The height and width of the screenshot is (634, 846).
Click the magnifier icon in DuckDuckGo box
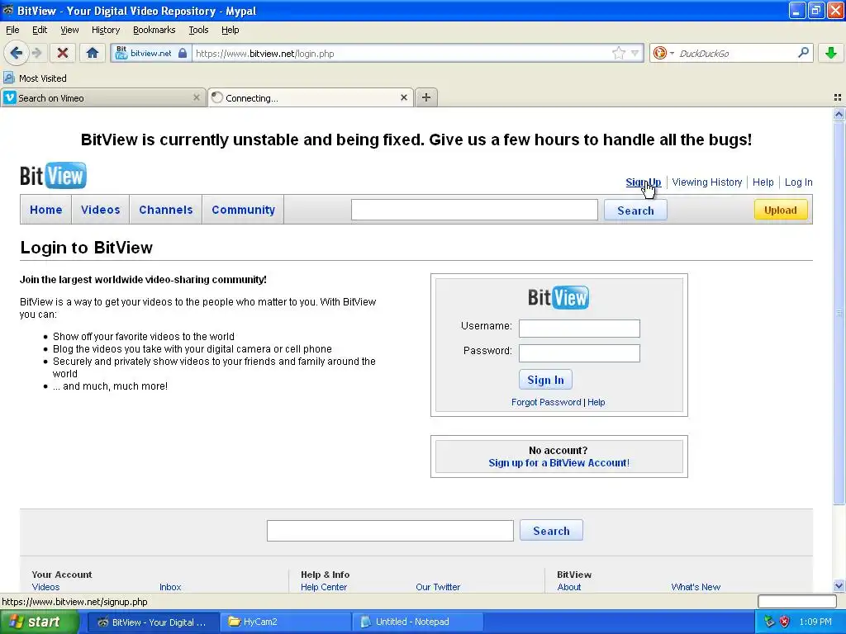point(803,53)
